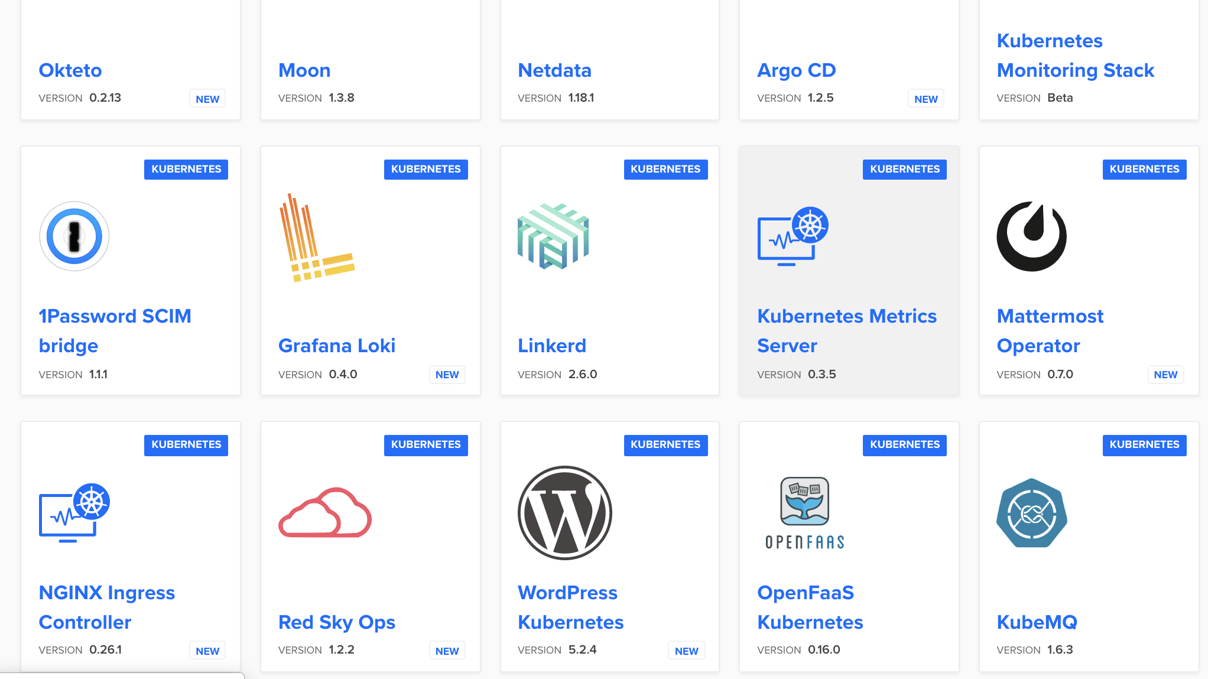Select the OpenFaaS Kubernetes icon
This screenshot has height=679, width=1208.
[x=803, y=512]
